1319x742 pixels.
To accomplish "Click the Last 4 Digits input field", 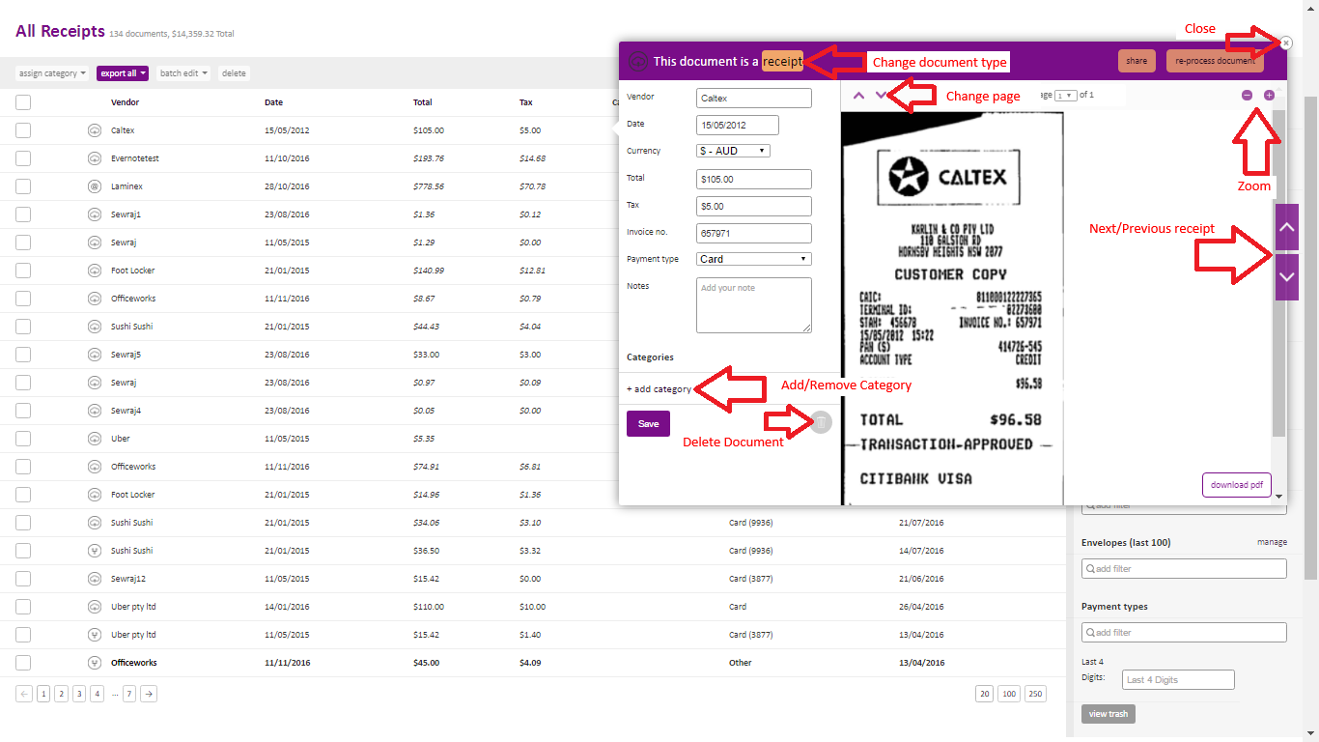I will pos(1178,680).
